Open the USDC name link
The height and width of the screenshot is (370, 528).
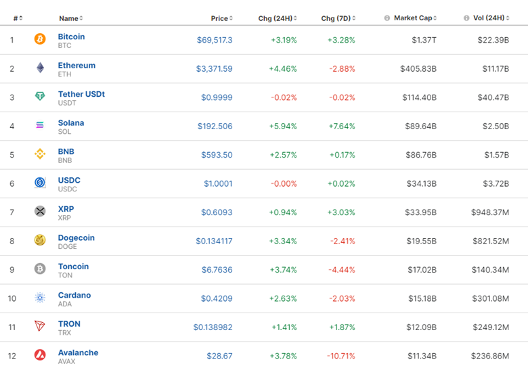[69, 181]
